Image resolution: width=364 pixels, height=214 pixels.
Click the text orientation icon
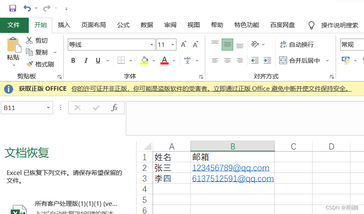pyautogui.click(x=255, y=44)
